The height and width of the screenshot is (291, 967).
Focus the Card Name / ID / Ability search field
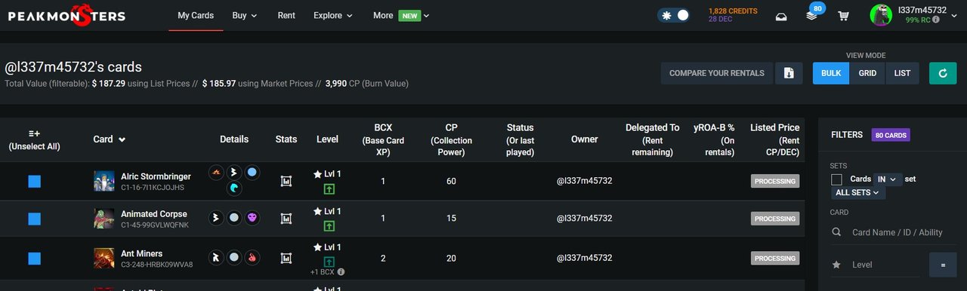(x=897, y=232)
